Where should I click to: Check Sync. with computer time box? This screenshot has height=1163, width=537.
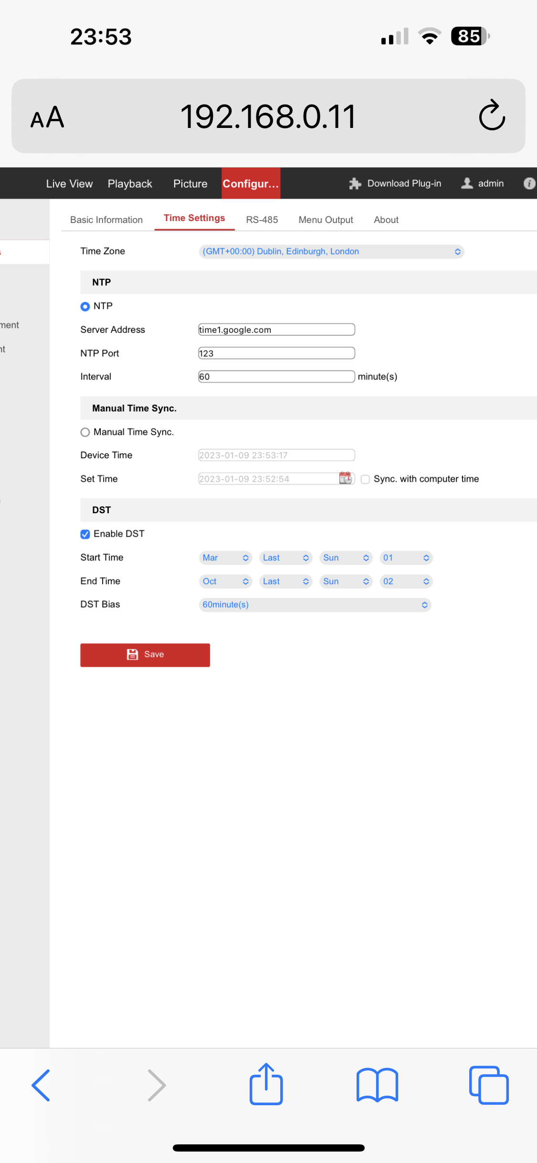coord(365,479)
